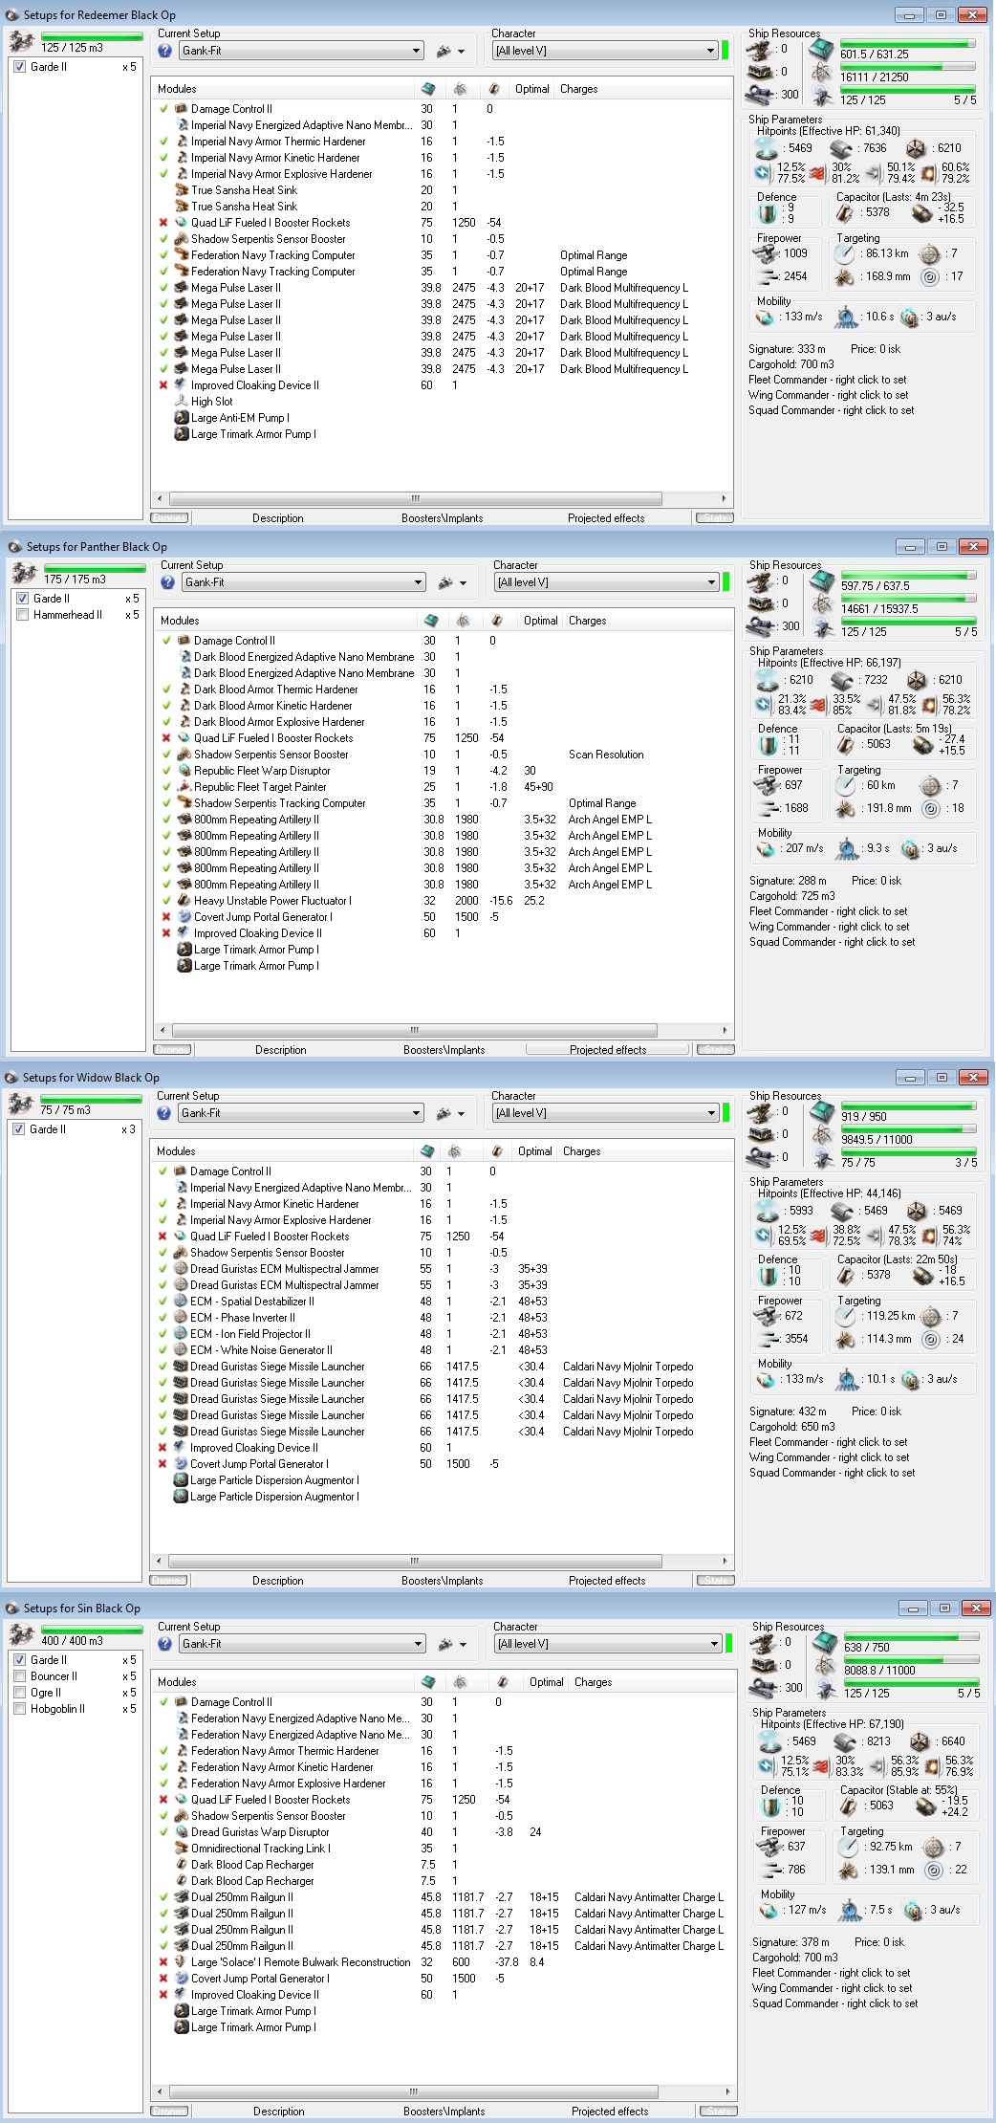Viewport: 996px width, 2123px height.
Task: Click CPU column header icon in Redeemer modules
Action: coord(427,89)
